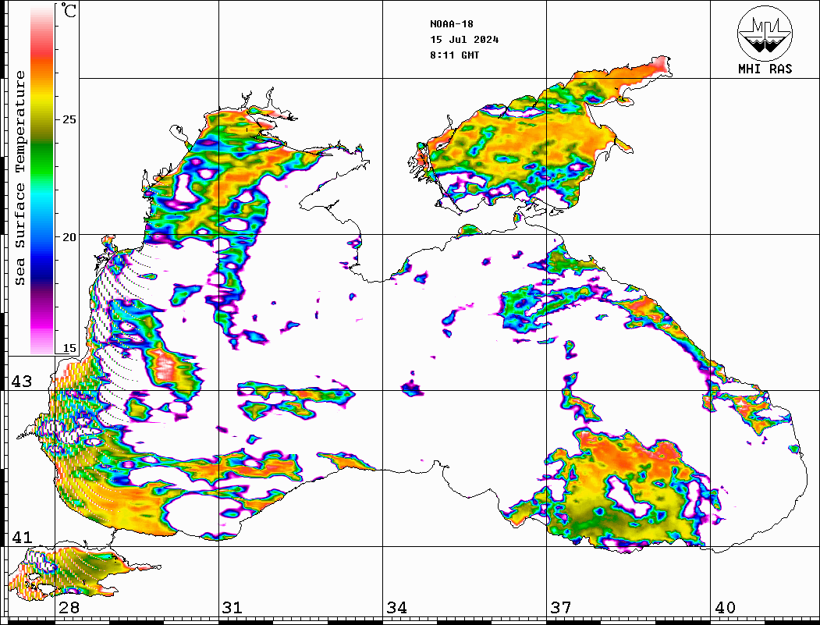Viewport: 820px width, 625px height.
Task: Click the 'MHI RAS' caption text
Action: 765,69
